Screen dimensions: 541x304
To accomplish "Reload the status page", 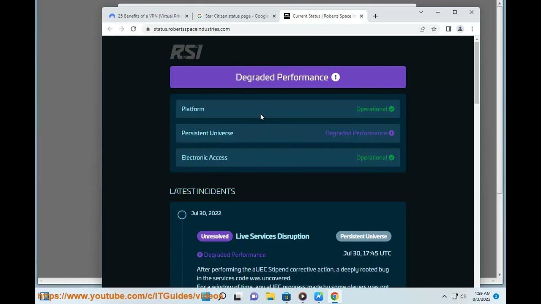I will pyautogui.click(x=134, y=29).
